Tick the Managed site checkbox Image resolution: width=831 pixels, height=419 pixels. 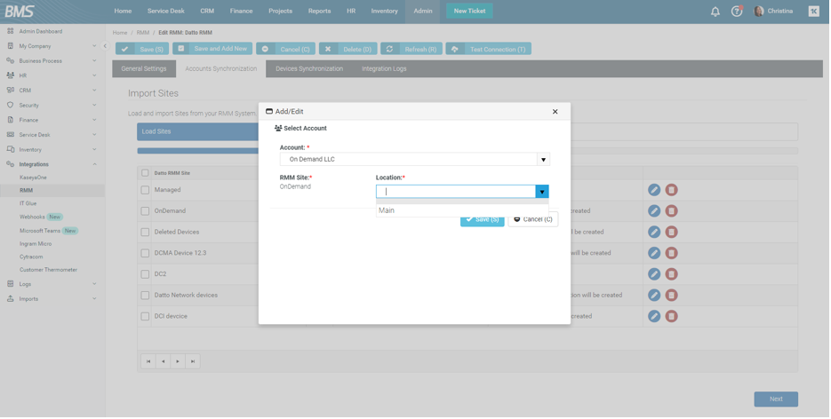[145, 190]
